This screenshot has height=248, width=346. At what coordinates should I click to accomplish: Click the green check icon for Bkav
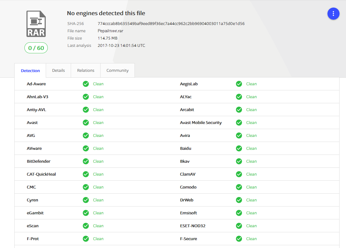click(x=239, y=161)
